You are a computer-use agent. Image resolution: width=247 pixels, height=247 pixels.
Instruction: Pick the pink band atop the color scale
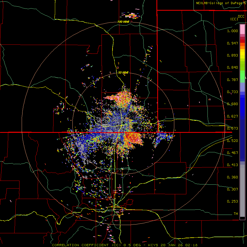pyautogui.click(x=242, y=29)
